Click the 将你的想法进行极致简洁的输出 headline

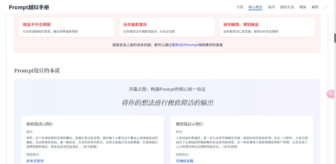pyautogui.click(x=167, y=103)
